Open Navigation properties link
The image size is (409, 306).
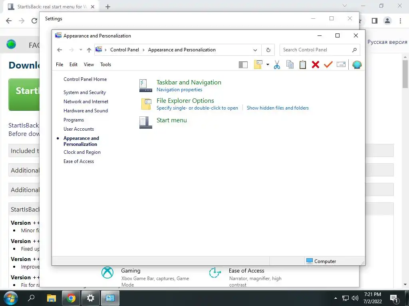click(x=179, y=90)
